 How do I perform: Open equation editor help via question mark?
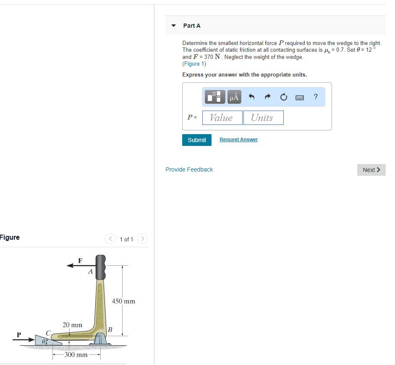coord(315,97)
